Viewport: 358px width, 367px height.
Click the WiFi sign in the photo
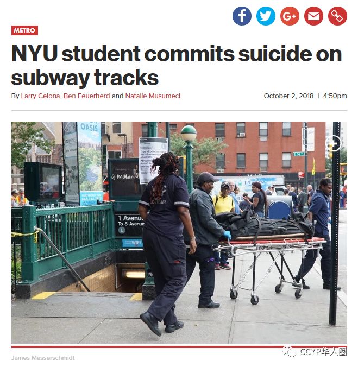tap(133, 243)
